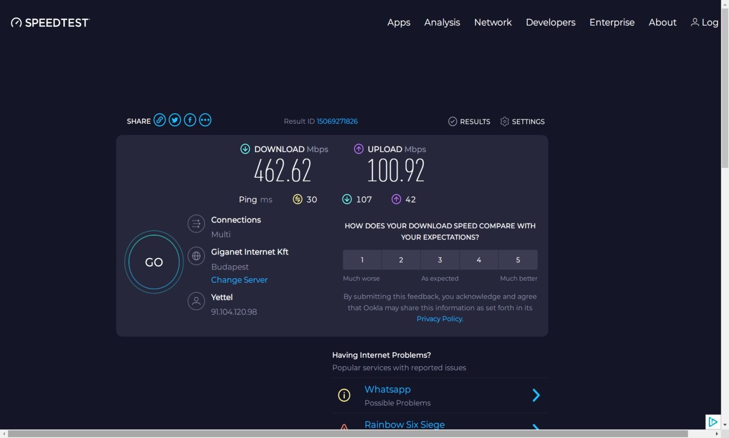Click upload latency icon beside 42
The image size is (729, 438).
tap(396, 199)
